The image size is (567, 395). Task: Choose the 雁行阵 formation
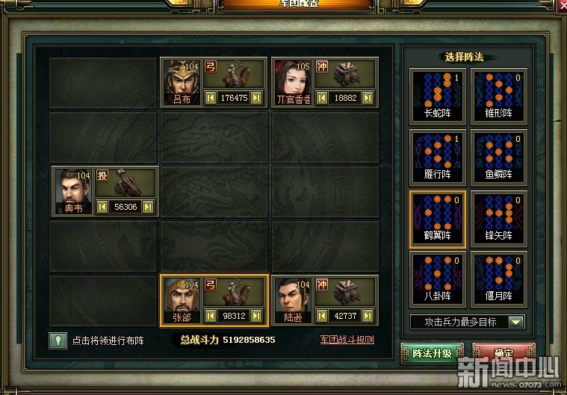pyautogui.click(x=438, y=158)
